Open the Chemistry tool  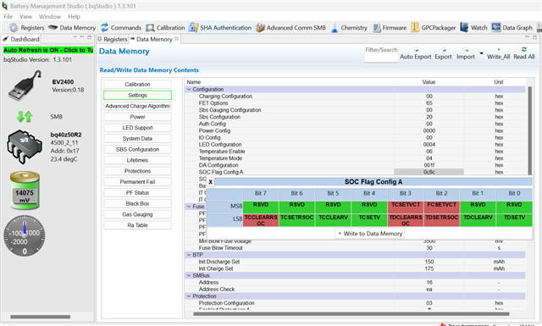pyautogui.click(x=349, y=28)
